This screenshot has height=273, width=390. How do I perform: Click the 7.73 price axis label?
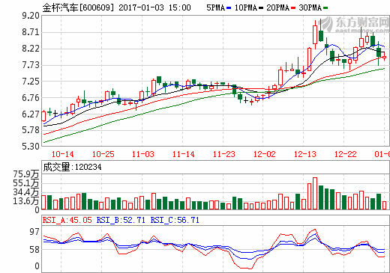tap(31, 65)
